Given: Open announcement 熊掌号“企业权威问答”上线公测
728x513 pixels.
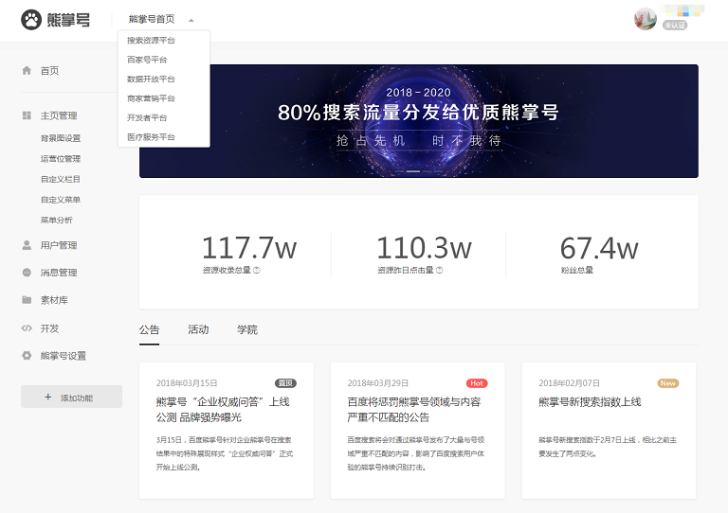Looking at the screenshot, I should (223, 410).
